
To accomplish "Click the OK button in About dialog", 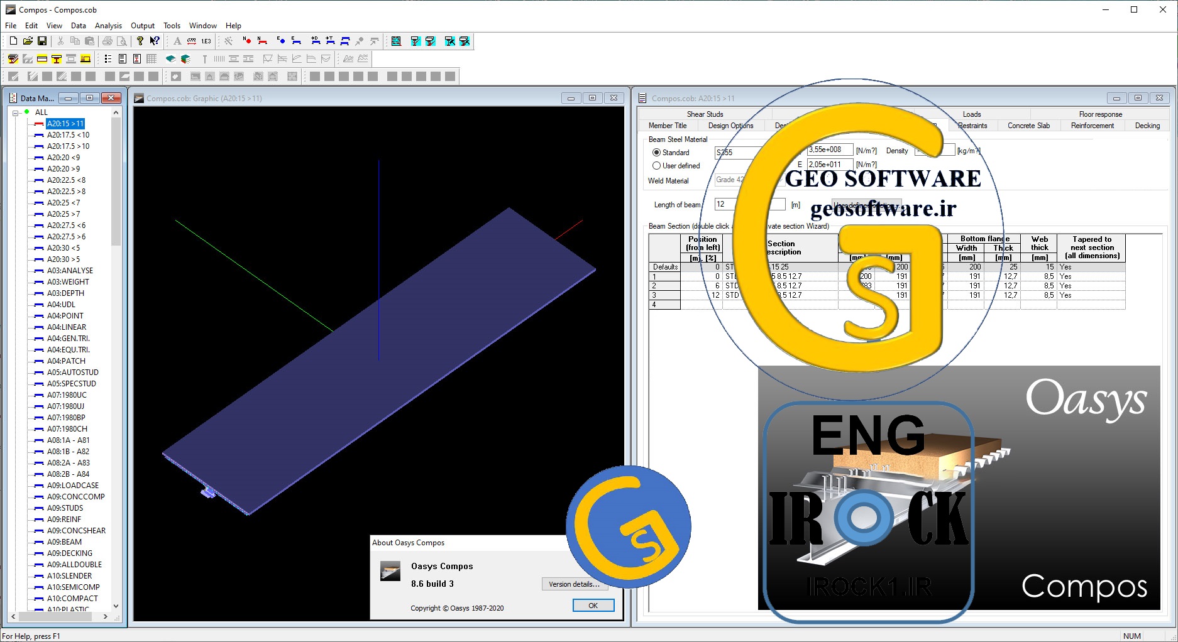I will click(x=593, y=606).
